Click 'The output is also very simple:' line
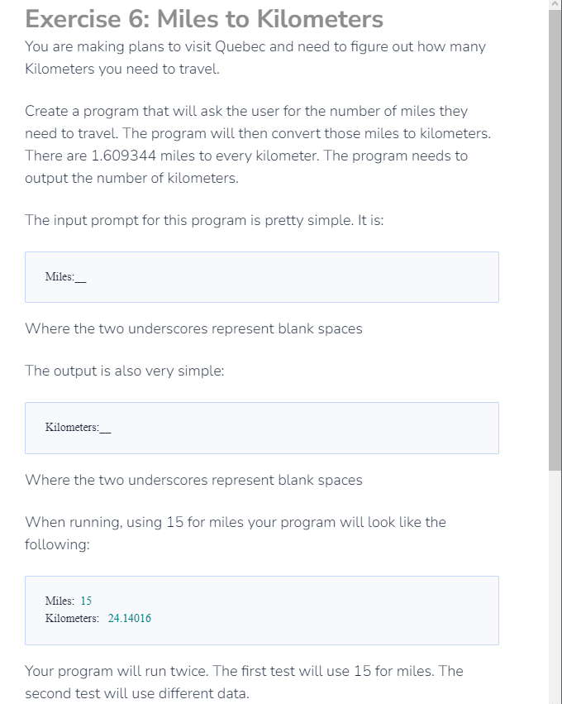The height and width of the screenshot is (704, 562). 125,371
